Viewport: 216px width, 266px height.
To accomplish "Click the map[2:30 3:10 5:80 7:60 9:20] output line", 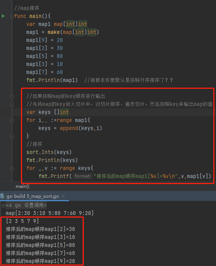I will tap(50, 213).
